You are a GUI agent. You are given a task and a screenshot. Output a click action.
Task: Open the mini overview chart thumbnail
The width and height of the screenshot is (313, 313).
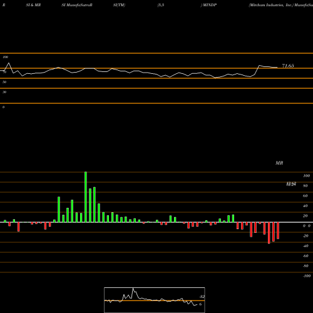(x=155, y=300)
